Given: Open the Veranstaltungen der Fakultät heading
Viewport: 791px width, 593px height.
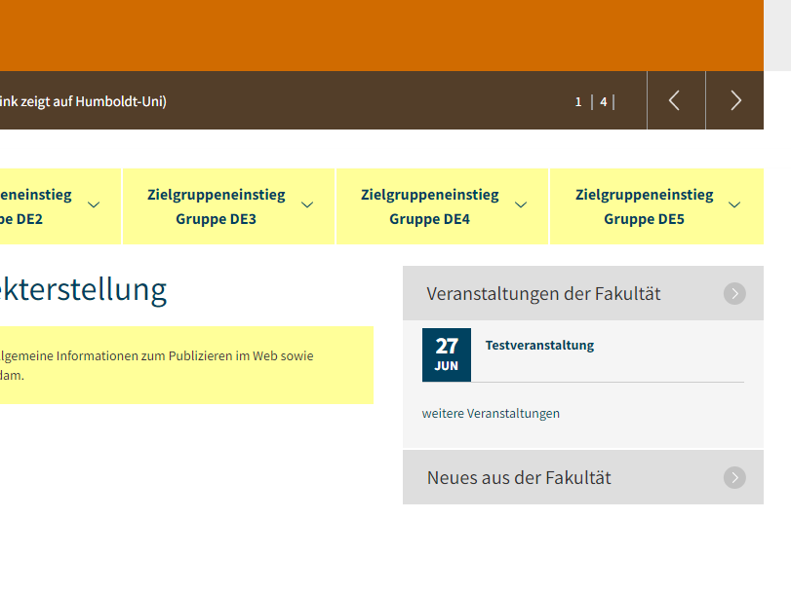Looking at the screenshot, I should [543, 293].
